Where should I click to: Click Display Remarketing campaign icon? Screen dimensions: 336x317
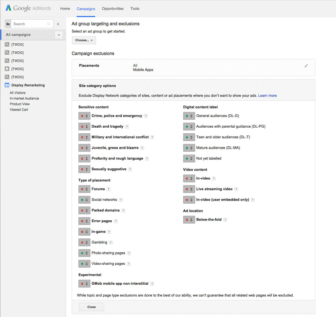point(7,85)
